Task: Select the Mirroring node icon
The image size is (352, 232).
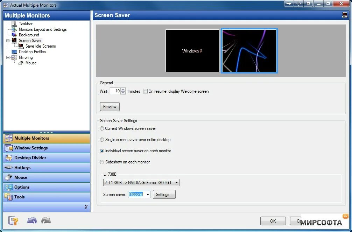Action: tap(14, 57)
